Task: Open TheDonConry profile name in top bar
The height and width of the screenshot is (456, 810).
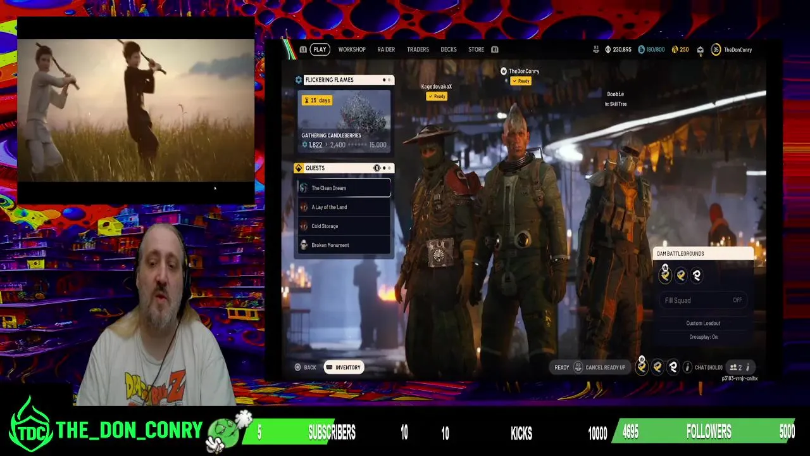Action: pyautogui.click(x=738, y=49)
